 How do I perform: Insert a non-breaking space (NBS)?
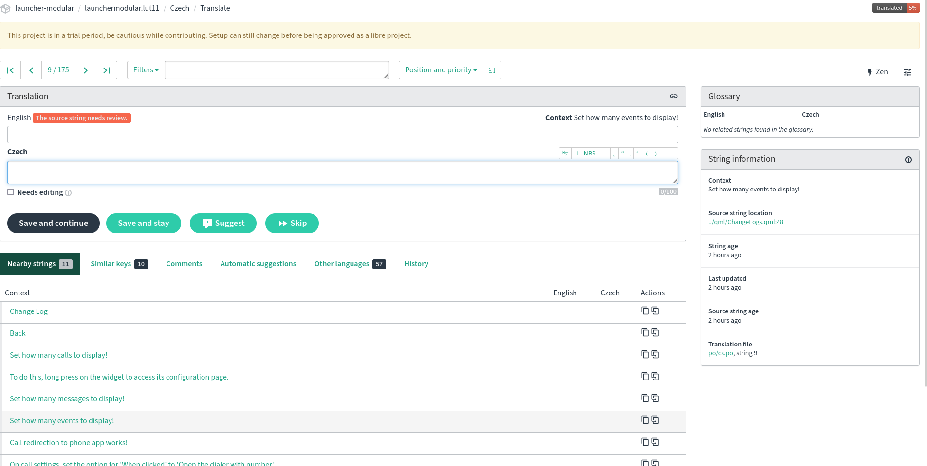(590, 154)
